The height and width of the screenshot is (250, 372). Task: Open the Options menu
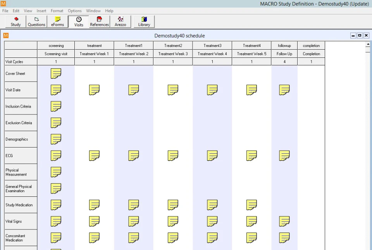pyautogui.click(x=74, y=10)
